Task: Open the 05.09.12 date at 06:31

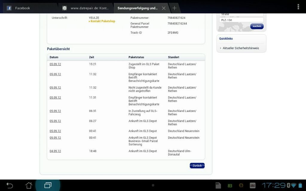Action: point(55,111)
